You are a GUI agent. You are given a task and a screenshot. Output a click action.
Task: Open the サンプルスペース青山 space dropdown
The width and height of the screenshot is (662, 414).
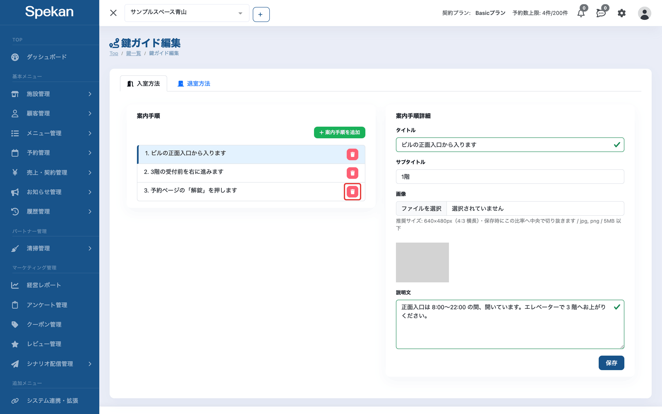click(187, 13)
